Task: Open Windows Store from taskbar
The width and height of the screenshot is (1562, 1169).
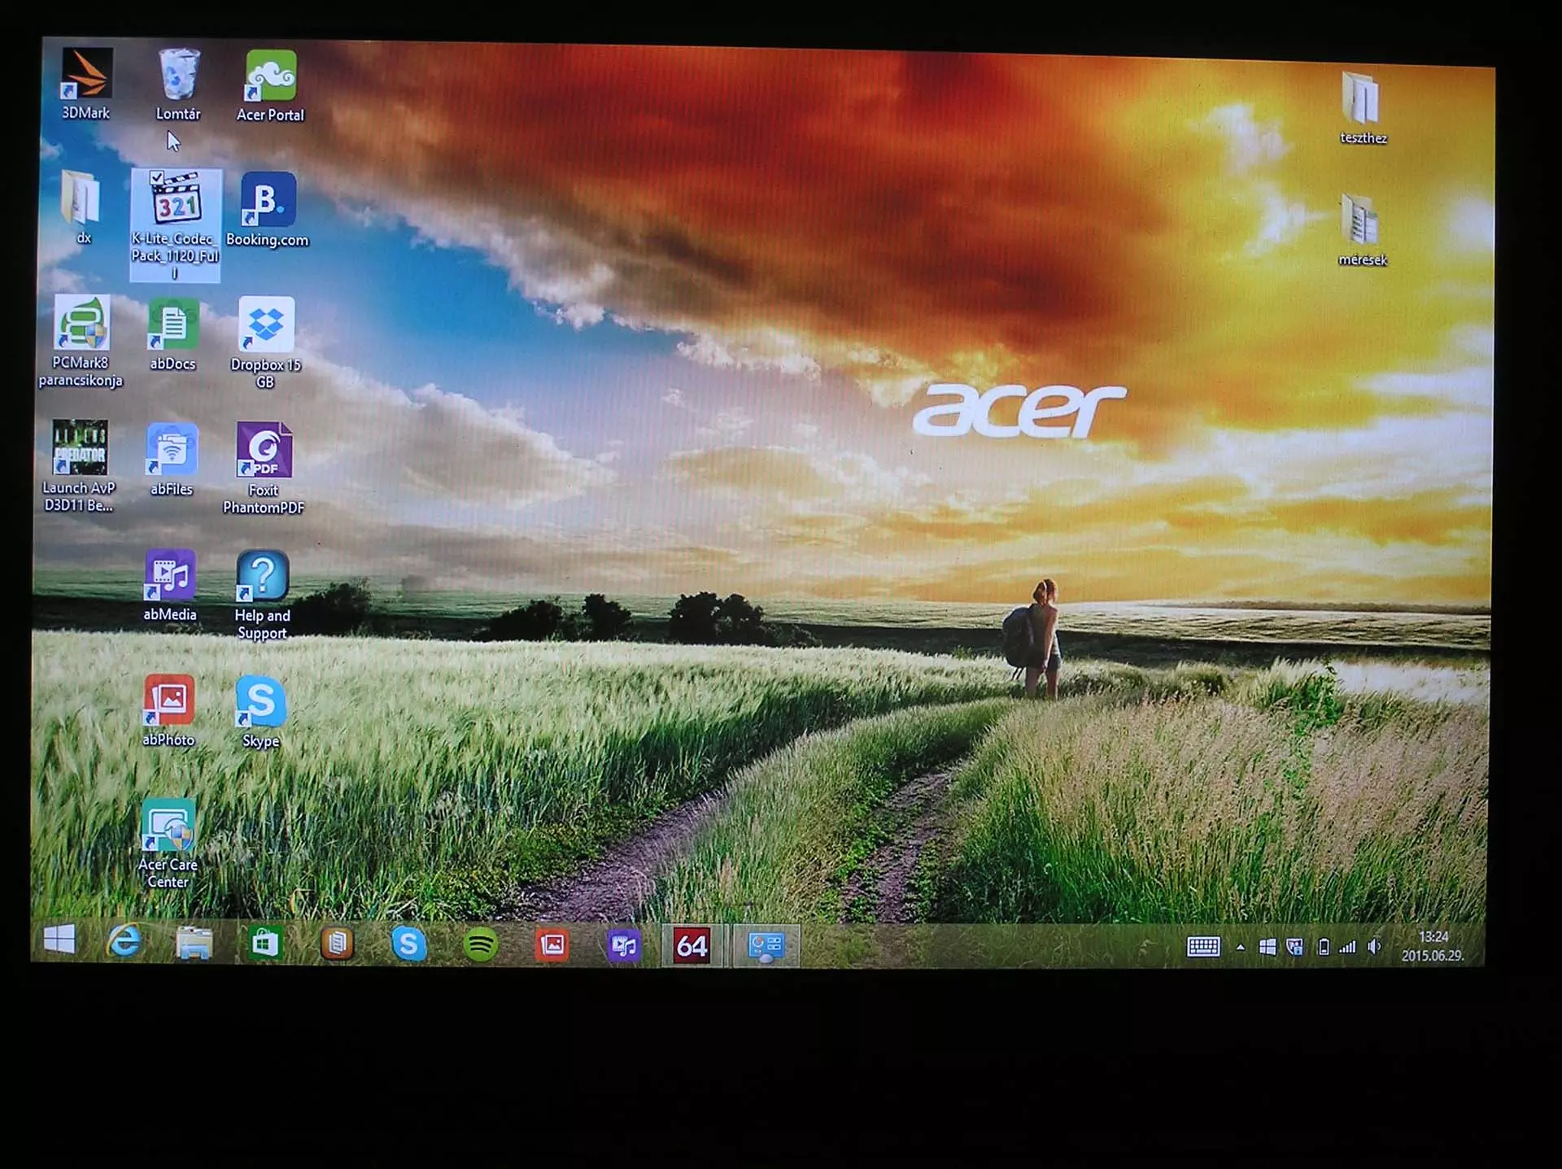Action: (x=264, y=944)
